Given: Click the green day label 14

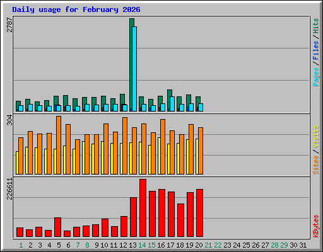Looking at the screenshot, I should pos(142,245).
